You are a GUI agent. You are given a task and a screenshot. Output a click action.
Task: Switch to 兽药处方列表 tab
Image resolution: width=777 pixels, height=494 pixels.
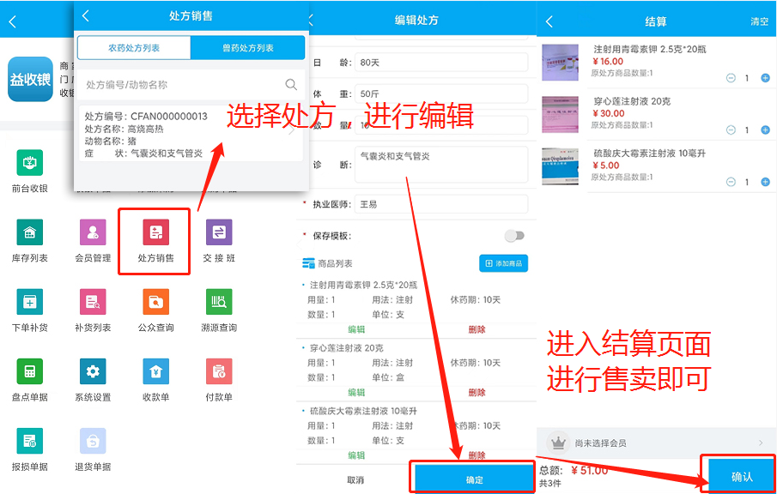point(247,48)
